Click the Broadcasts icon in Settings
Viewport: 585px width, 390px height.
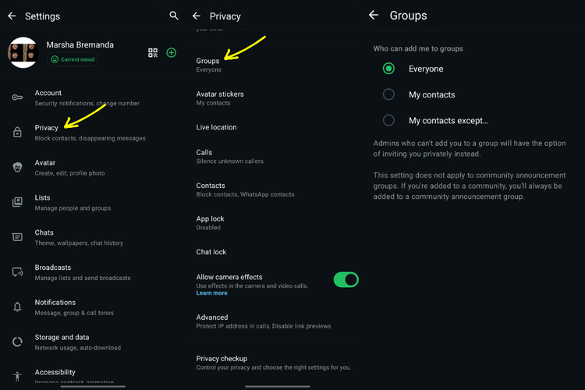click(17, 272)
